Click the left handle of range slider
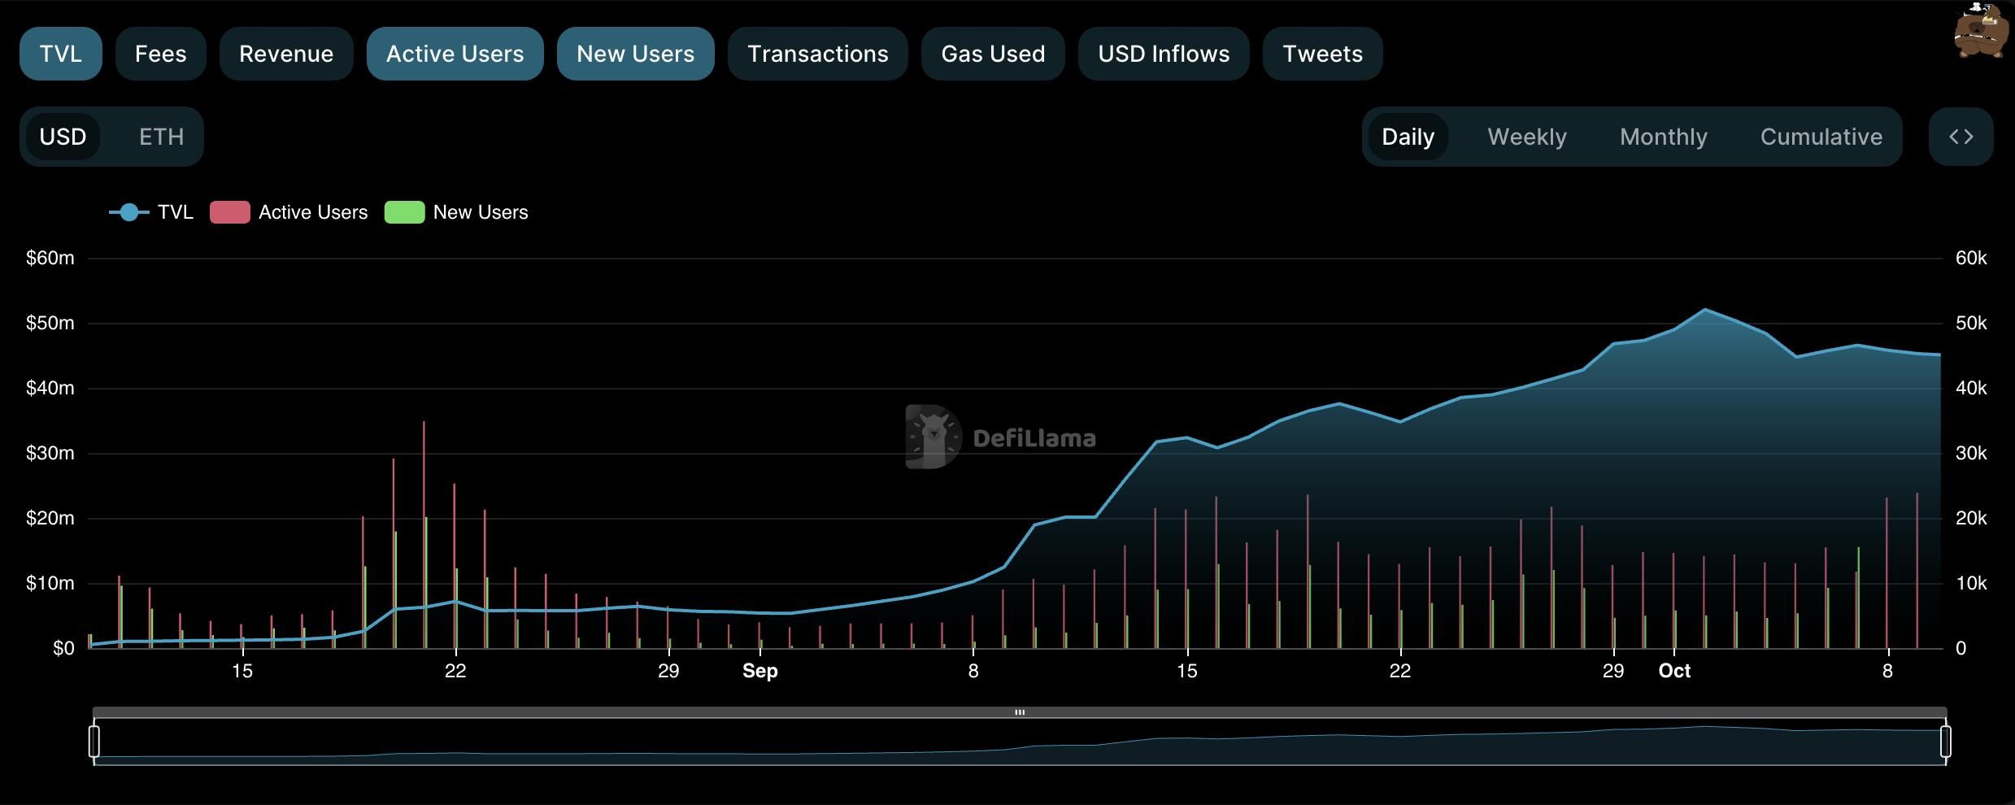The height and width of the screenshot is (805, 2015). 94,742
